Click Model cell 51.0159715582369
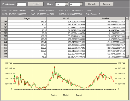This screenshot has height=101, width=130. [x=66, y=30]
